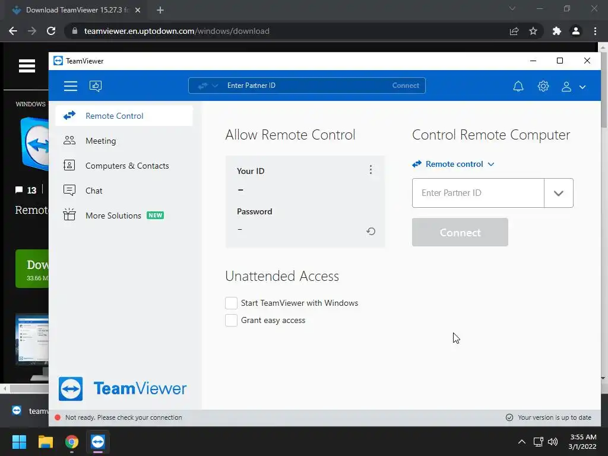Open the account profile icon
This screenshot has height=456, width=608.
tap(566, 87)
